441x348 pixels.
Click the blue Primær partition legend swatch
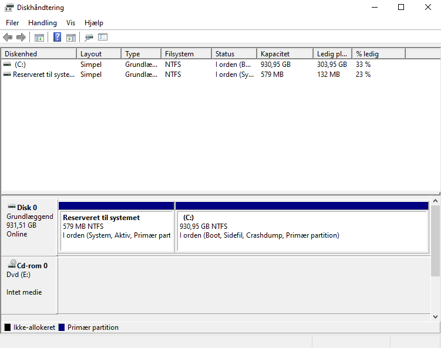pyautogui.click(x=62, y=327)
